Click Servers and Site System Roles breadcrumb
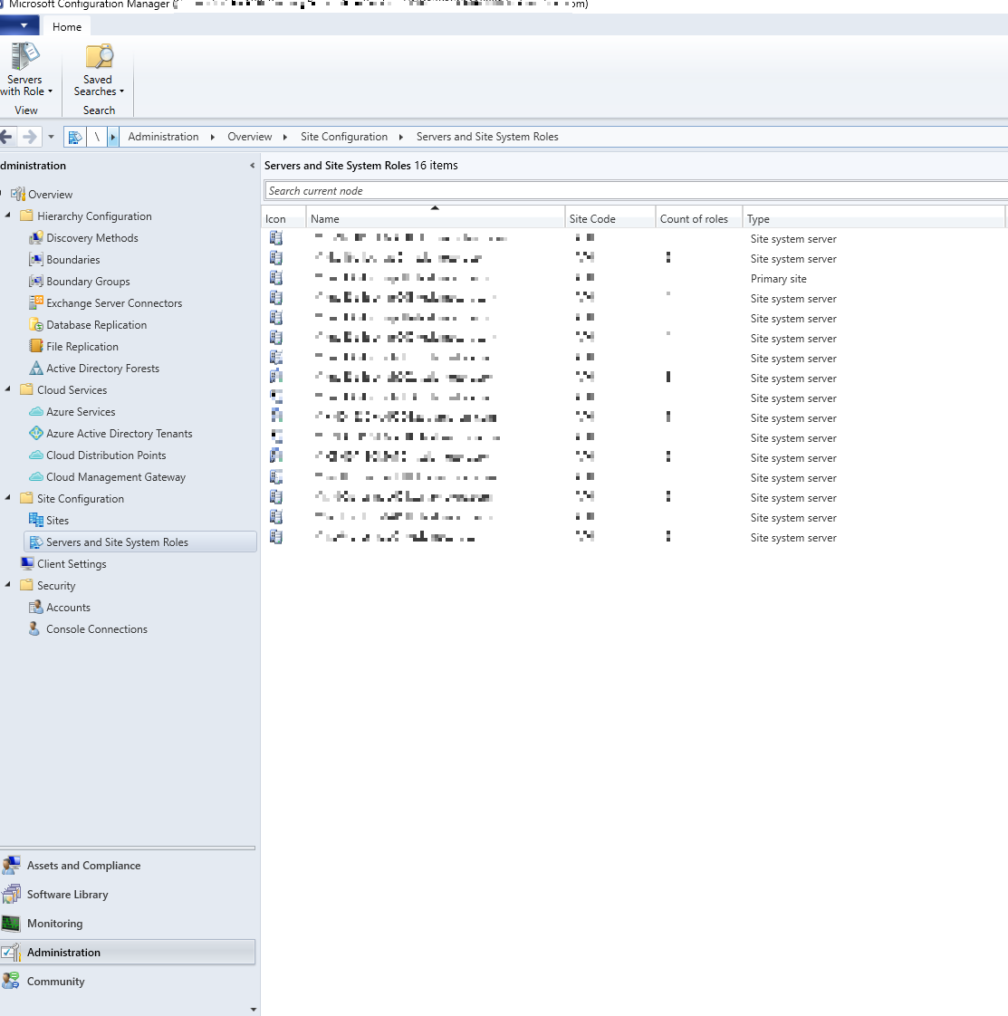 [x=487, y=137]
